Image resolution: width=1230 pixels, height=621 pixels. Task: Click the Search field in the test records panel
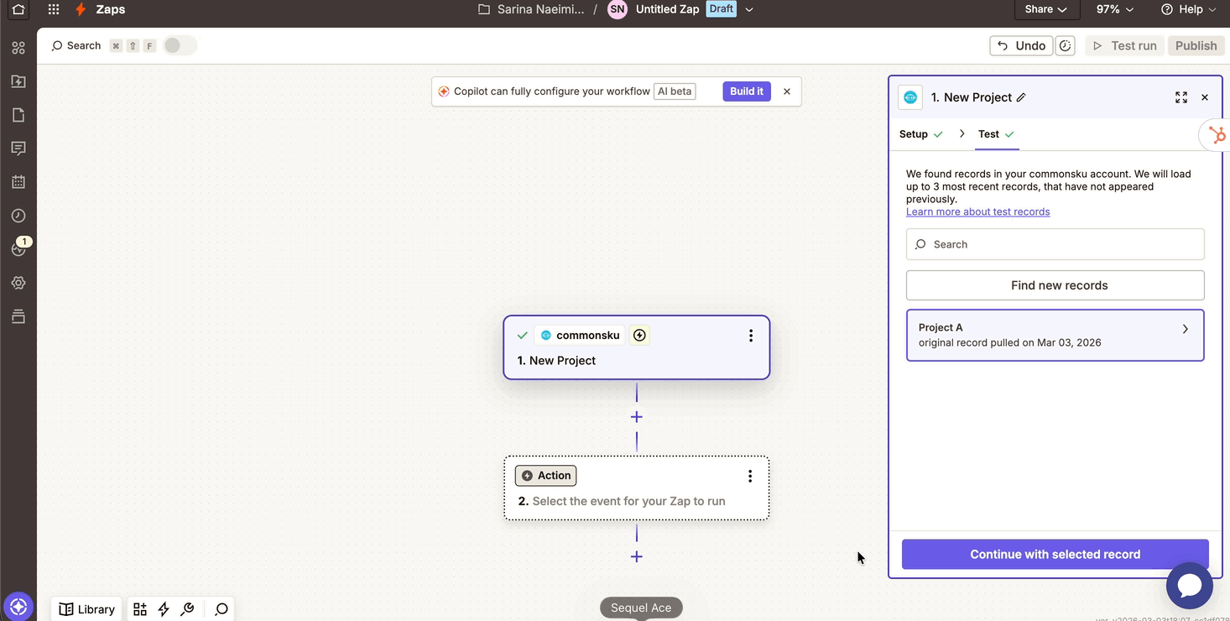coord(1055,244)
